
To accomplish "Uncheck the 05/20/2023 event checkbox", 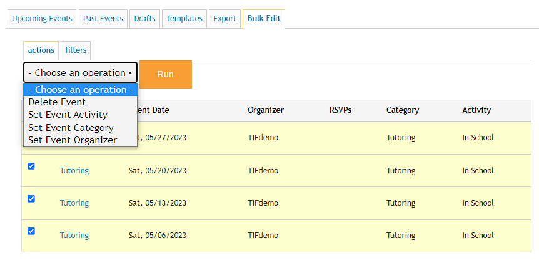I will 31,166.
